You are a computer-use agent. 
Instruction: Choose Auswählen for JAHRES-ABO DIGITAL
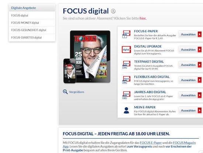tap(190, 95)
